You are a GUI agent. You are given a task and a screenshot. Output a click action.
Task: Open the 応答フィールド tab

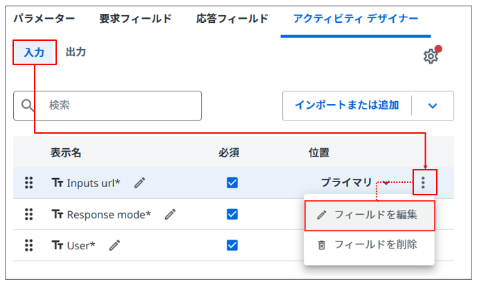point(232,19)
